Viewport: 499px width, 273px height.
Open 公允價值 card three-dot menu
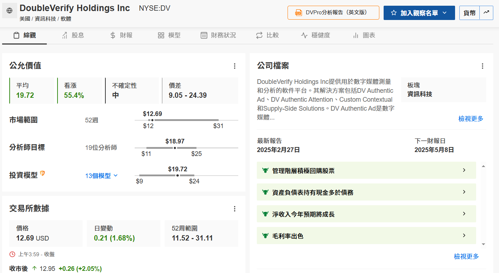point(235,66)
